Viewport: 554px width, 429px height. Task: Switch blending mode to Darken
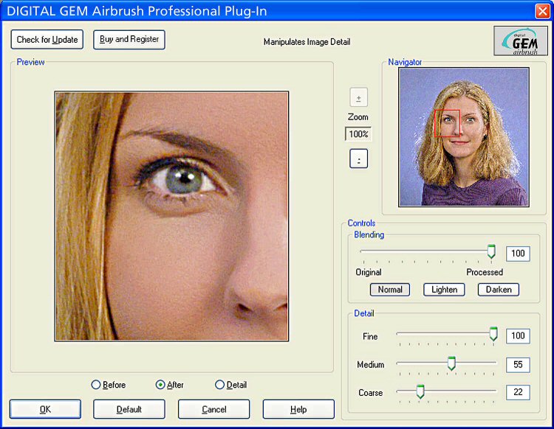499,290
